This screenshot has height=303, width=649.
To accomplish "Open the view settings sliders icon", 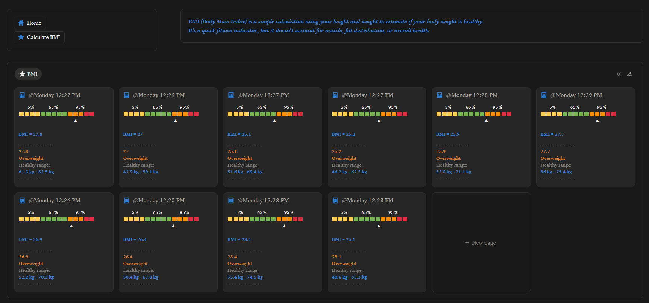I will click(629, 74).
